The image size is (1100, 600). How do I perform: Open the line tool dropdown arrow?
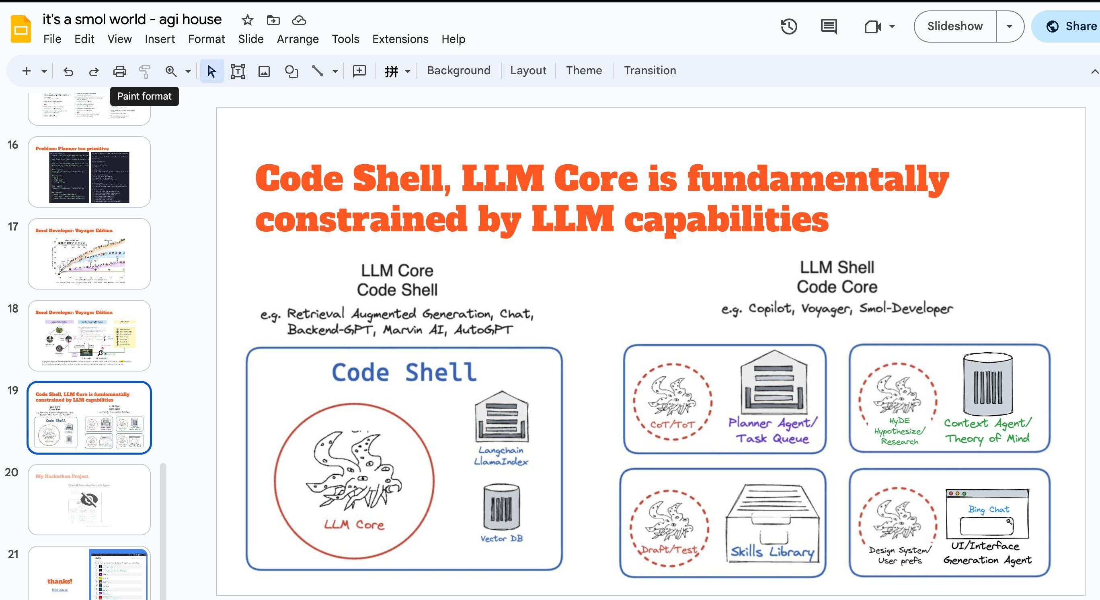[335, 71]
